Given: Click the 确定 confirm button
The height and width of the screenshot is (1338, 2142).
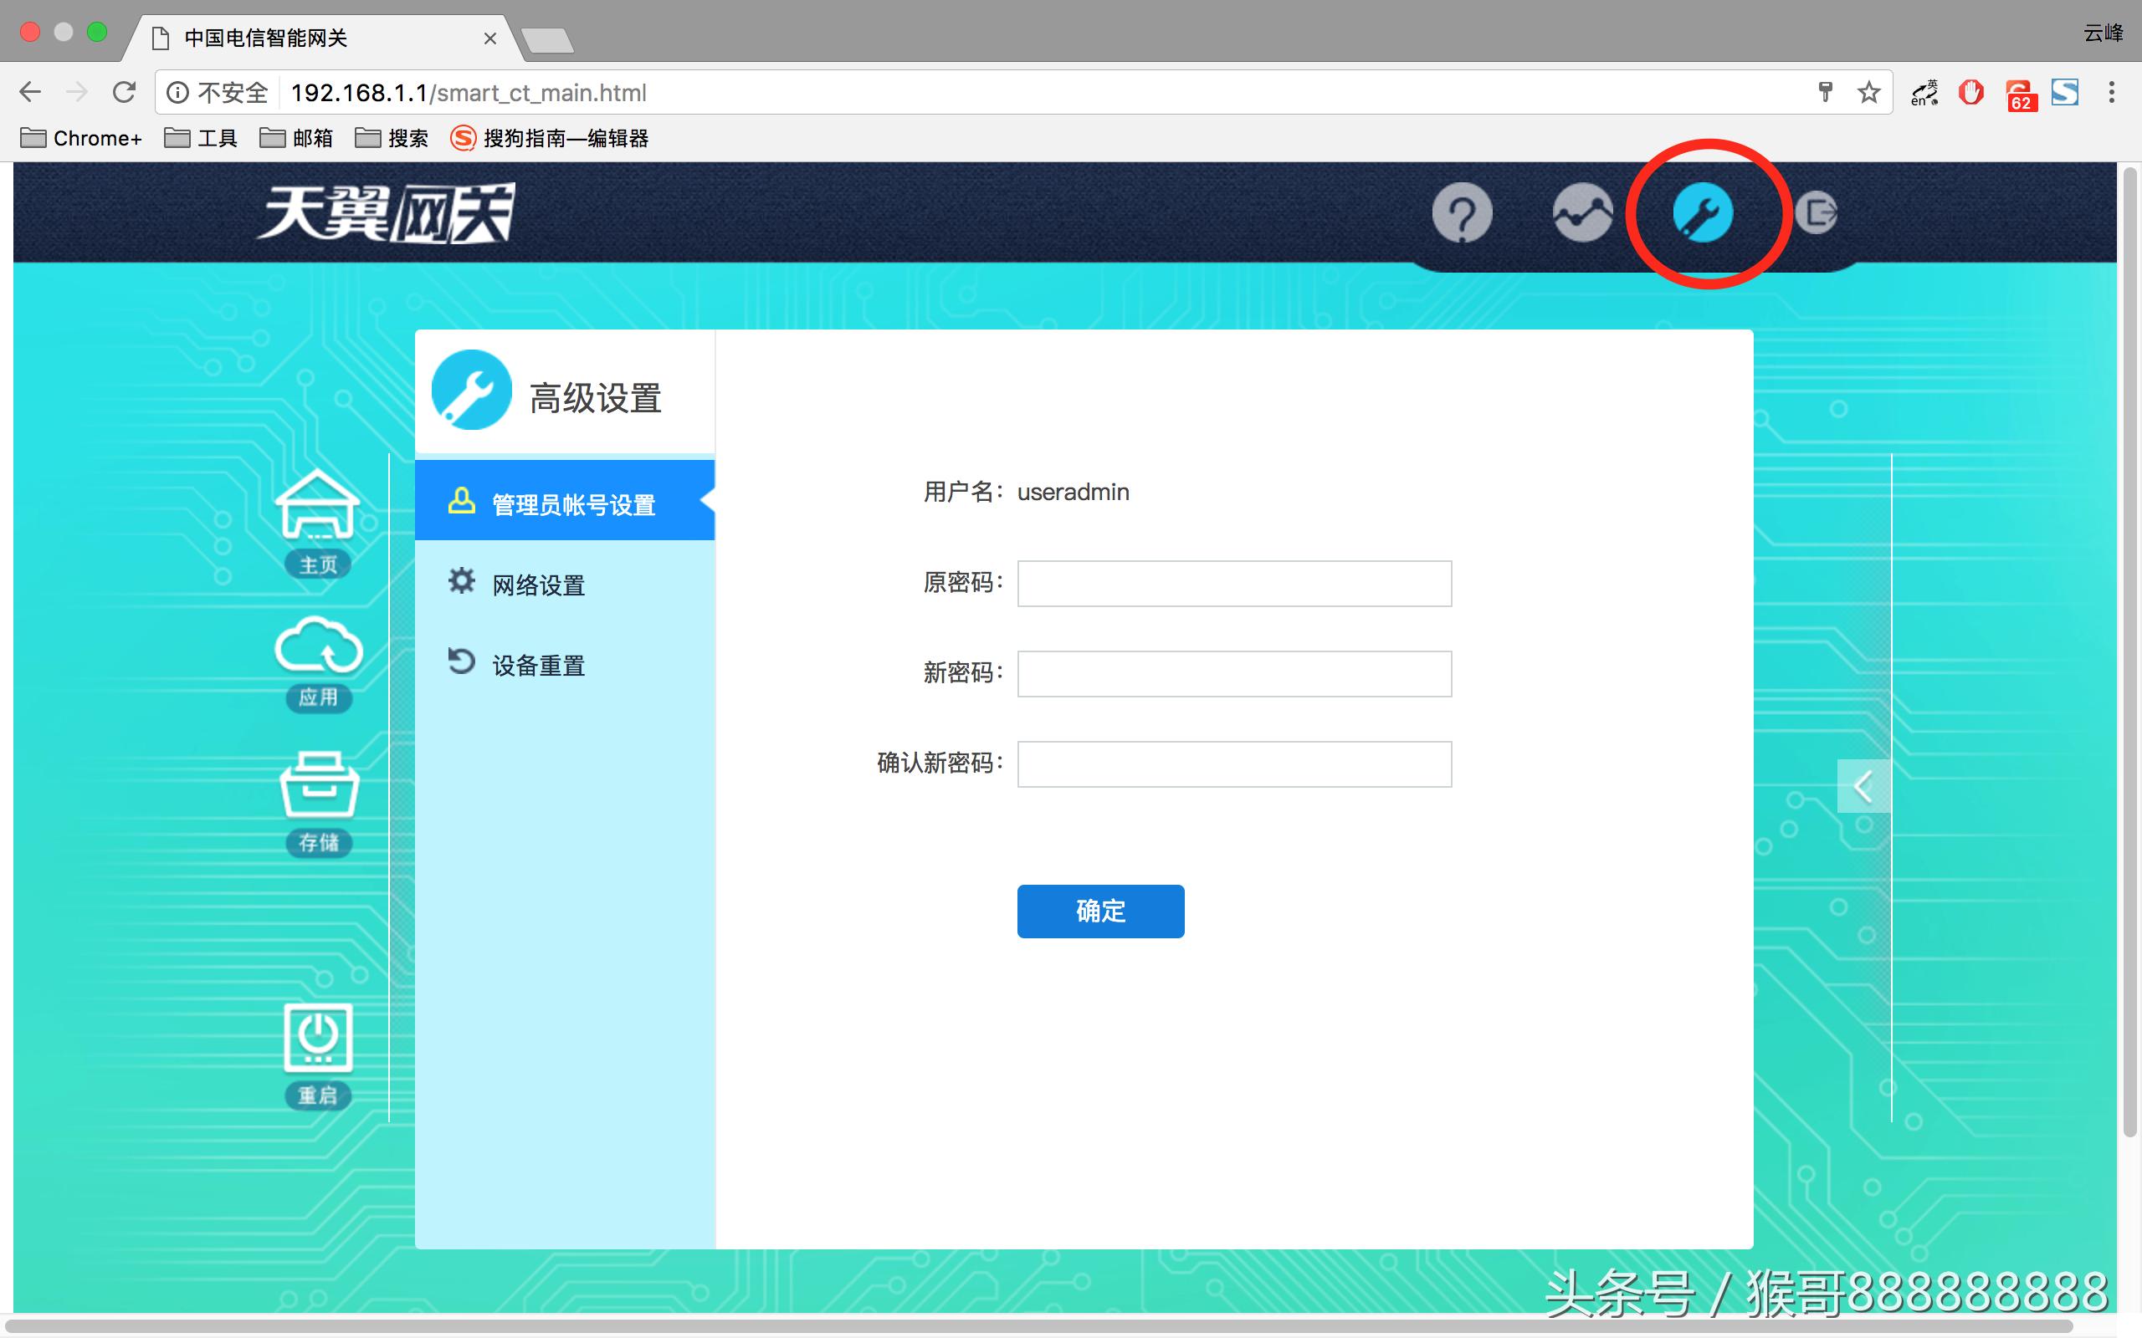Looking at the screenshot, I should (1100, 911).
